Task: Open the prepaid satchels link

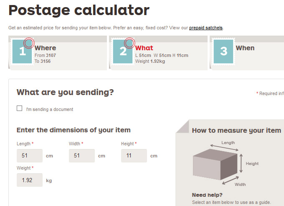Action: tap(206, 28)
